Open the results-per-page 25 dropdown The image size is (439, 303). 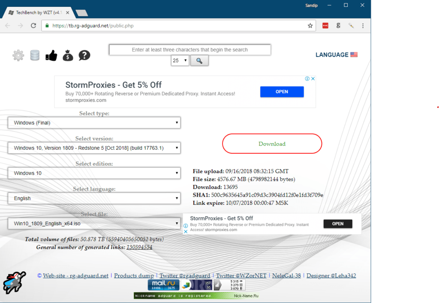click(180, 61)
